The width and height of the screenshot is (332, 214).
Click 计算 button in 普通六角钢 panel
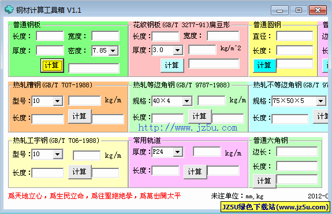click(264, 181)
